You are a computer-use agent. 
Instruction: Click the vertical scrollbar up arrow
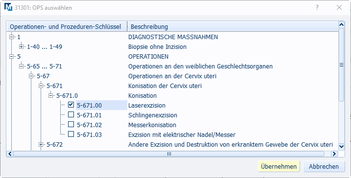pos(341,24)
